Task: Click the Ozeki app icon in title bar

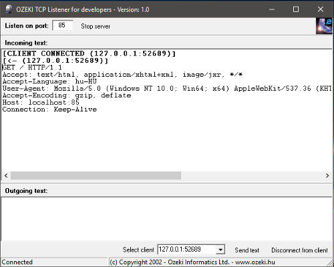Action: [x=9, y=9]
